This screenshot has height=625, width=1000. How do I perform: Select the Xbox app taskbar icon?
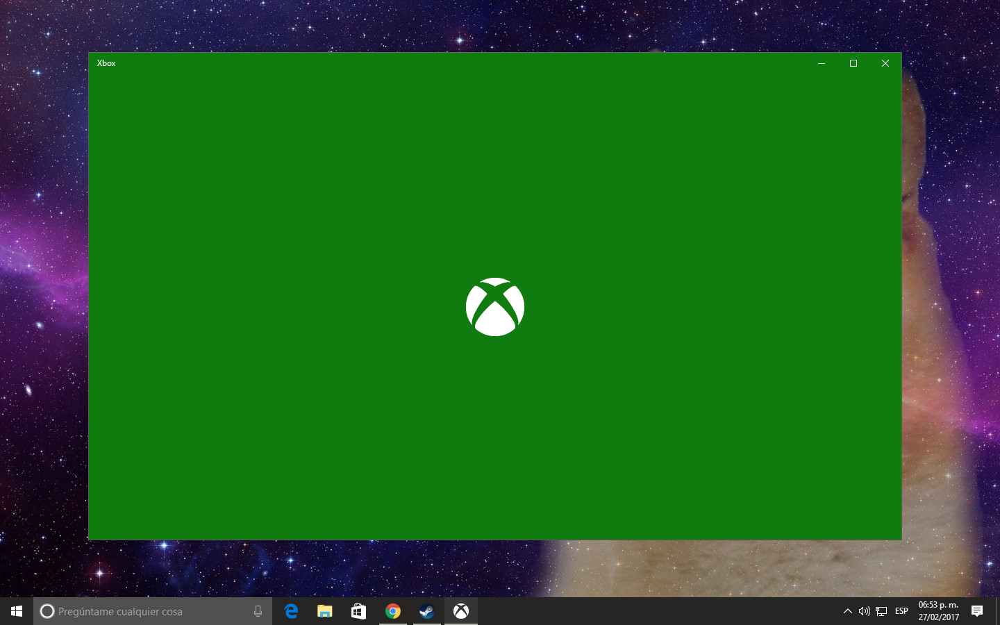[x=461, y=611]
